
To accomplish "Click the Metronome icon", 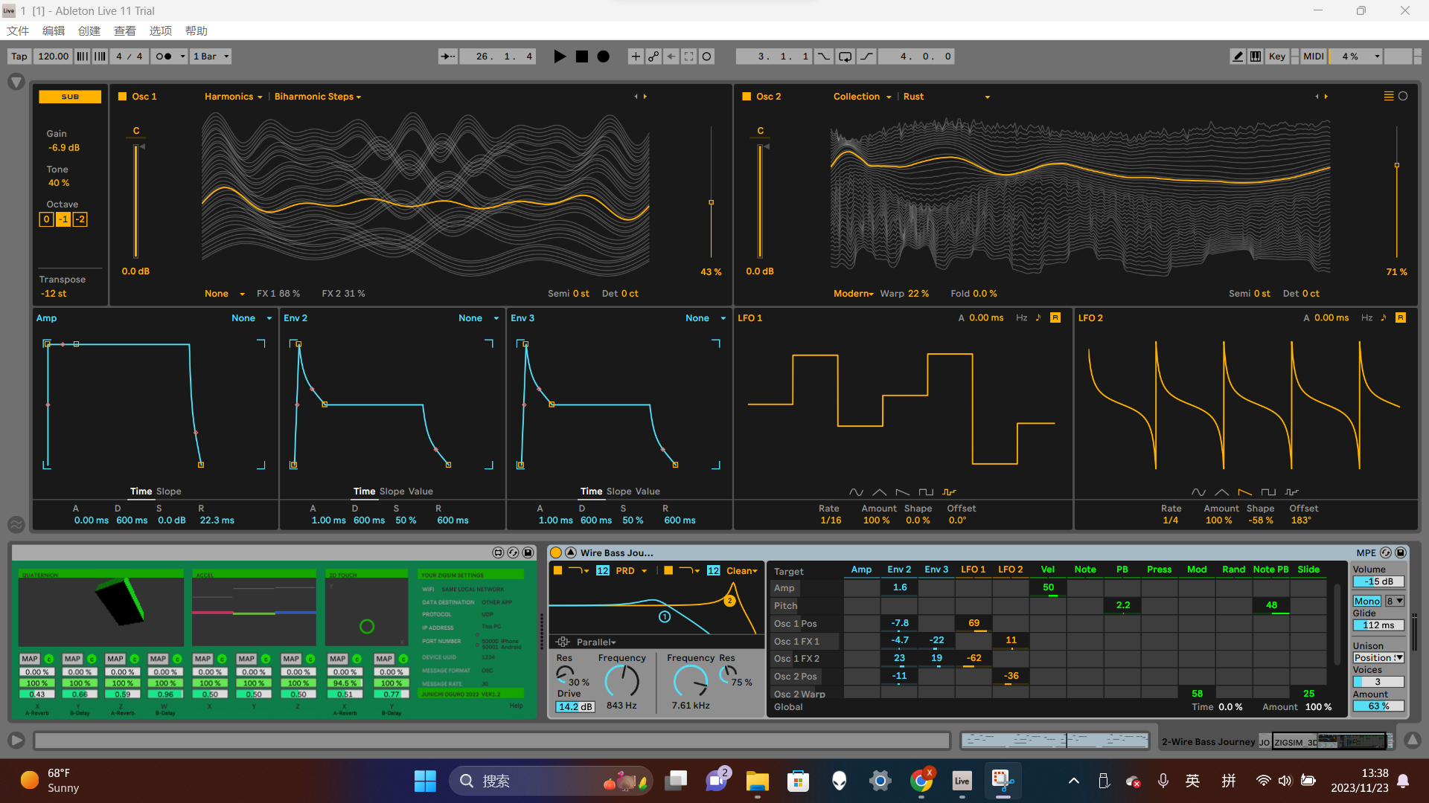I will pyautogui.click(x=164, y=57).
